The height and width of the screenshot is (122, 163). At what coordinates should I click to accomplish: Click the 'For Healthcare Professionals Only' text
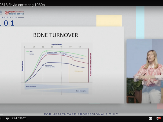pos(81,114)
